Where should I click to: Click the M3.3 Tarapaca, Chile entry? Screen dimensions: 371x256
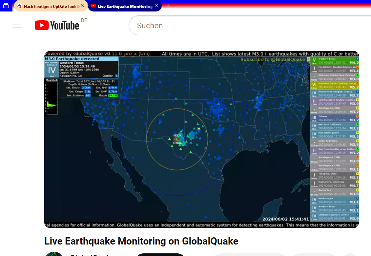[335, 176]
